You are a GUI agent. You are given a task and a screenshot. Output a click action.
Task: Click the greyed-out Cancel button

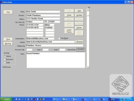pos(79,19)
